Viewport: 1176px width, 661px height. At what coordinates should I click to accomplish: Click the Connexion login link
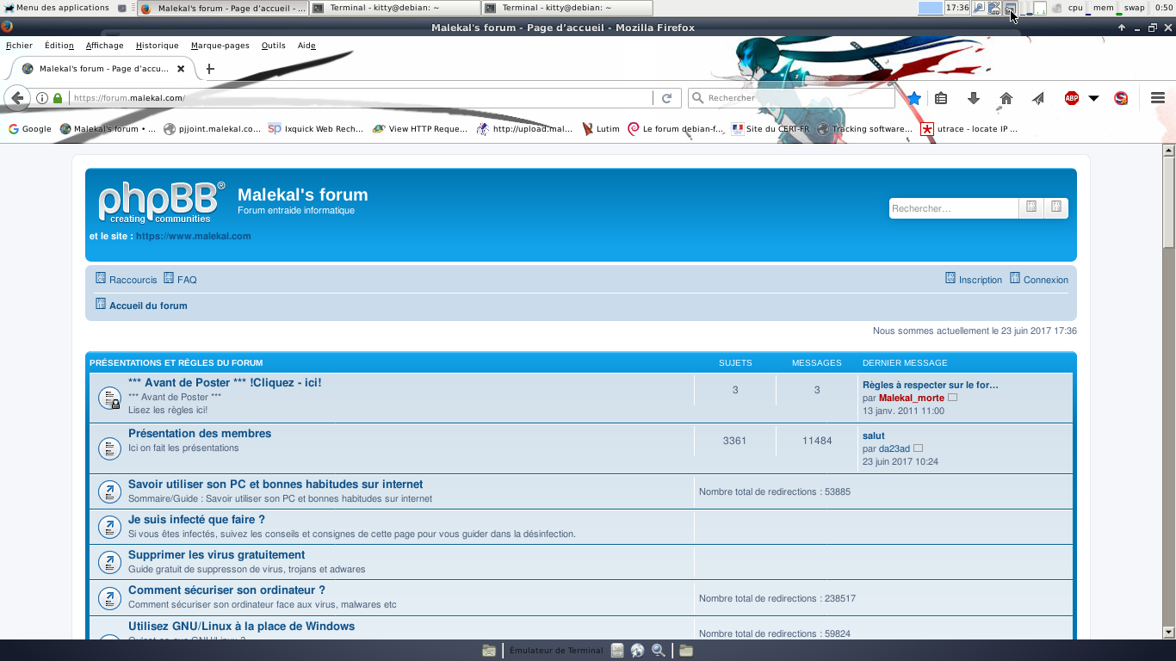click(x=1039, y=280)
